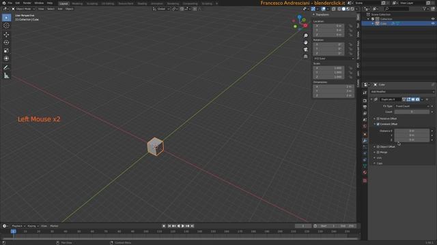Image resolution: width=437 pixels, height=245 pixels.
Task: Open the Add Modifier dropdown
Action: tap(402, 92)
